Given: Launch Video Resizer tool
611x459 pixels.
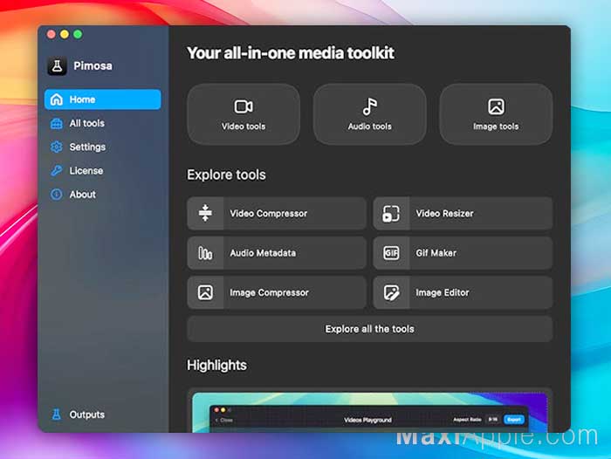Looking at the screenshot, I should pos(463,214).
